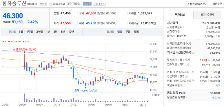Click the 최저 44,500 (05/09) chart marker
The width and height of the screenshot is (224, 107).
pos(86,90)
